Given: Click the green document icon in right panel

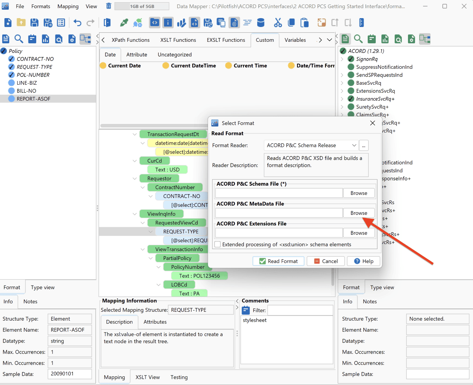Looking at the screenshot, I should pos(345,39).
